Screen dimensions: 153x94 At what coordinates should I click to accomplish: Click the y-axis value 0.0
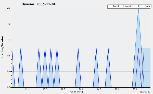point(9,87)
